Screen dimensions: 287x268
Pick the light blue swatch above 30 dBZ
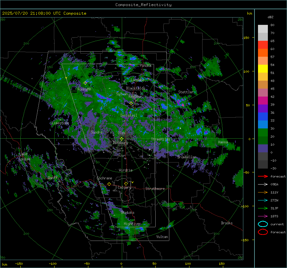263,125
